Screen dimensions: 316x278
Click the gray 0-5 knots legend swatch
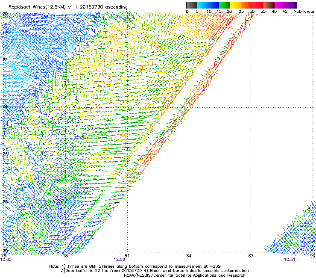pos(191,5)
